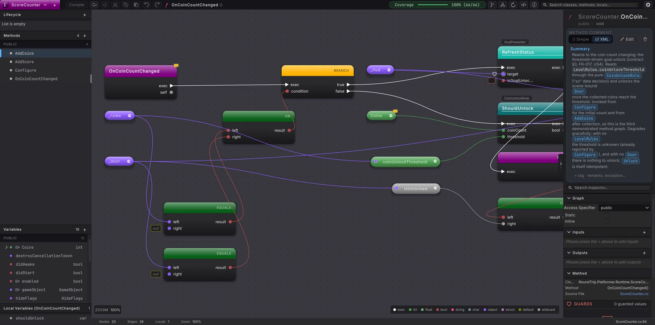Click the refresh icon in top toolbar
655x325 pixels.
coord(513,5)
